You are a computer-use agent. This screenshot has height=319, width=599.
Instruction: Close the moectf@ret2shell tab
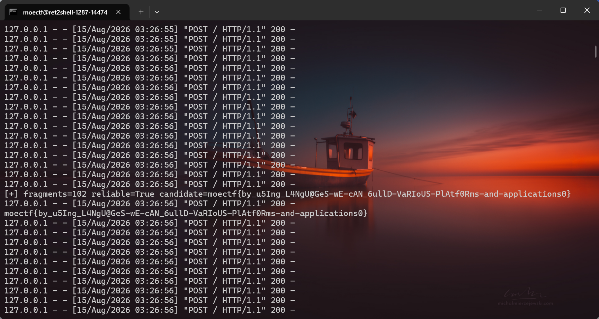[118, 12]
